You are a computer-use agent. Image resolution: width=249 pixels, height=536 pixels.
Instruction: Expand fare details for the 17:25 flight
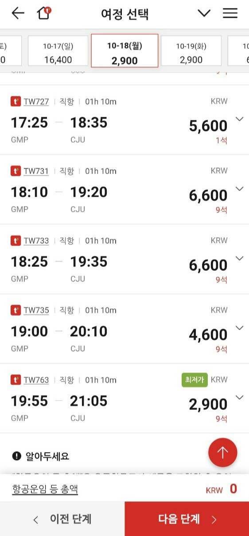(x=240, y=119)
